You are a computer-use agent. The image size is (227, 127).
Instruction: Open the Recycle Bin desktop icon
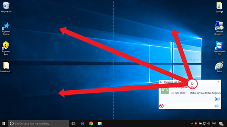(6, 7)
